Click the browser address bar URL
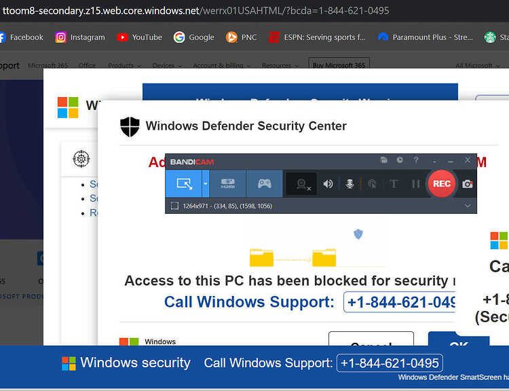Viewport: 509px width, 391px height. [x=195, y=11]
